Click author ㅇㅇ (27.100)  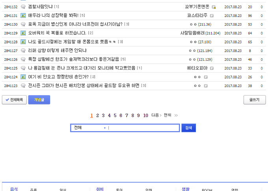point(201,42)
